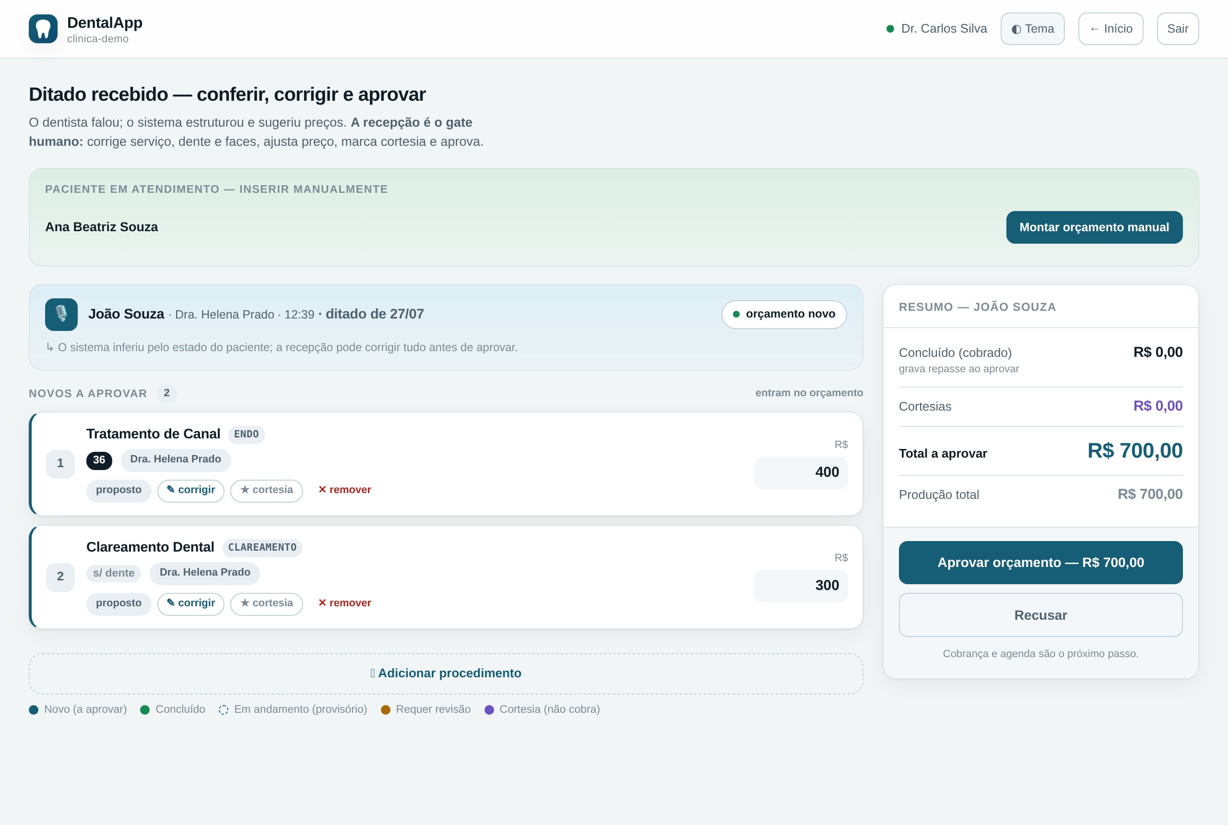This screenshot has width=1228, height=825.
Task: Click the Clareamento Dental title
Action: tap(150, 547)
